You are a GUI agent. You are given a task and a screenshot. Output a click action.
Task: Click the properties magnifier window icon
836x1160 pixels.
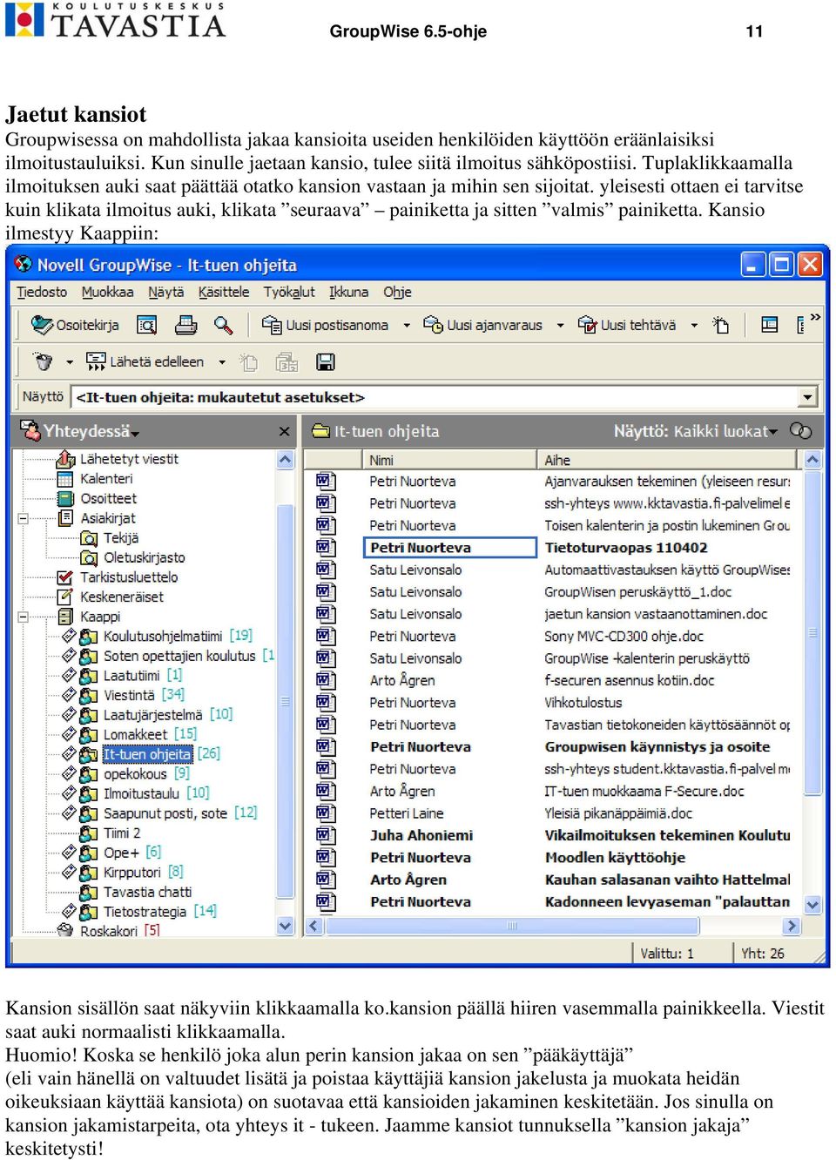[x=146, y=325]
